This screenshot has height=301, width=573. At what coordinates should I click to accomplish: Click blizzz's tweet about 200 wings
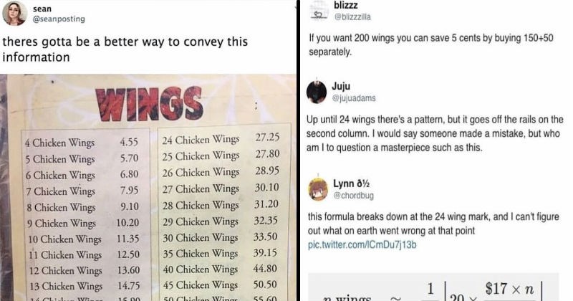point(431,44)
